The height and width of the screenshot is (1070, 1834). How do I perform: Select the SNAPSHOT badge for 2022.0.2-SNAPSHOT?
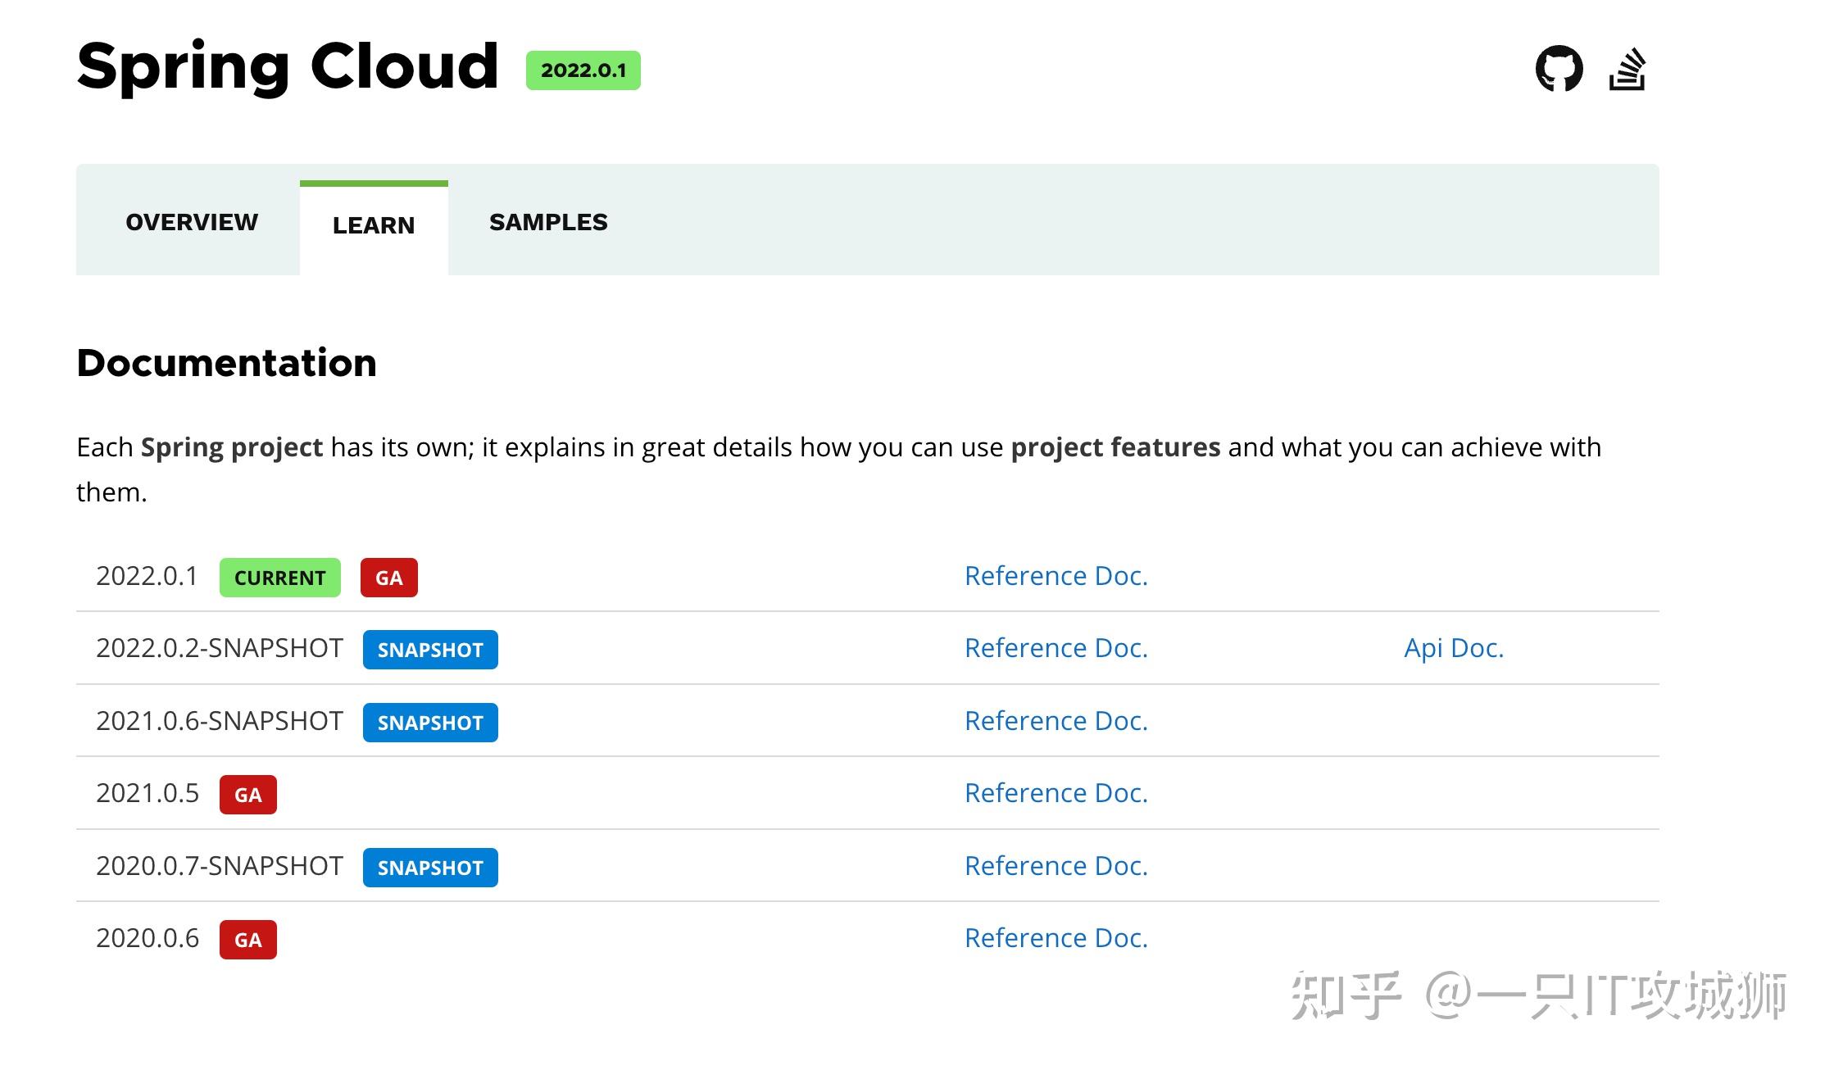click(429, 649)
